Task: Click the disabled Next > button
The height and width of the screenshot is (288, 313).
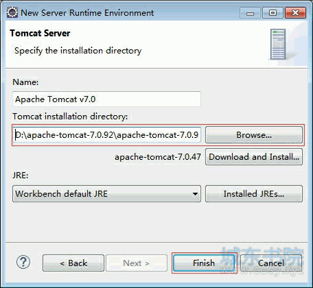Action: [x=137, y=263]
